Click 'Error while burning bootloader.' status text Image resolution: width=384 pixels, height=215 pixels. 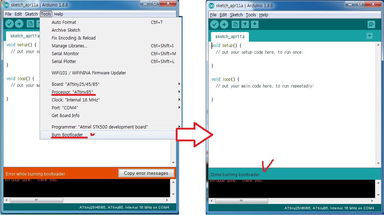pos(36,174)
